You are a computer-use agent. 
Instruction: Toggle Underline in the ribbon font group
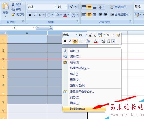click(x=40, y=15)
